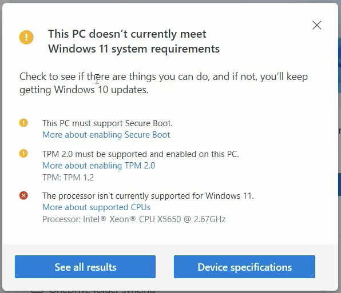Click the paragraph about getting Windows 10 updates

[164, 83]
